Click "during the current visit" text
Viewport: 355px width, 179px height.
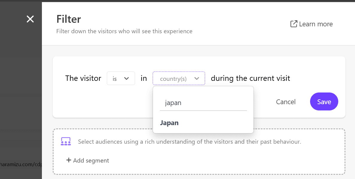pos(250,78)
